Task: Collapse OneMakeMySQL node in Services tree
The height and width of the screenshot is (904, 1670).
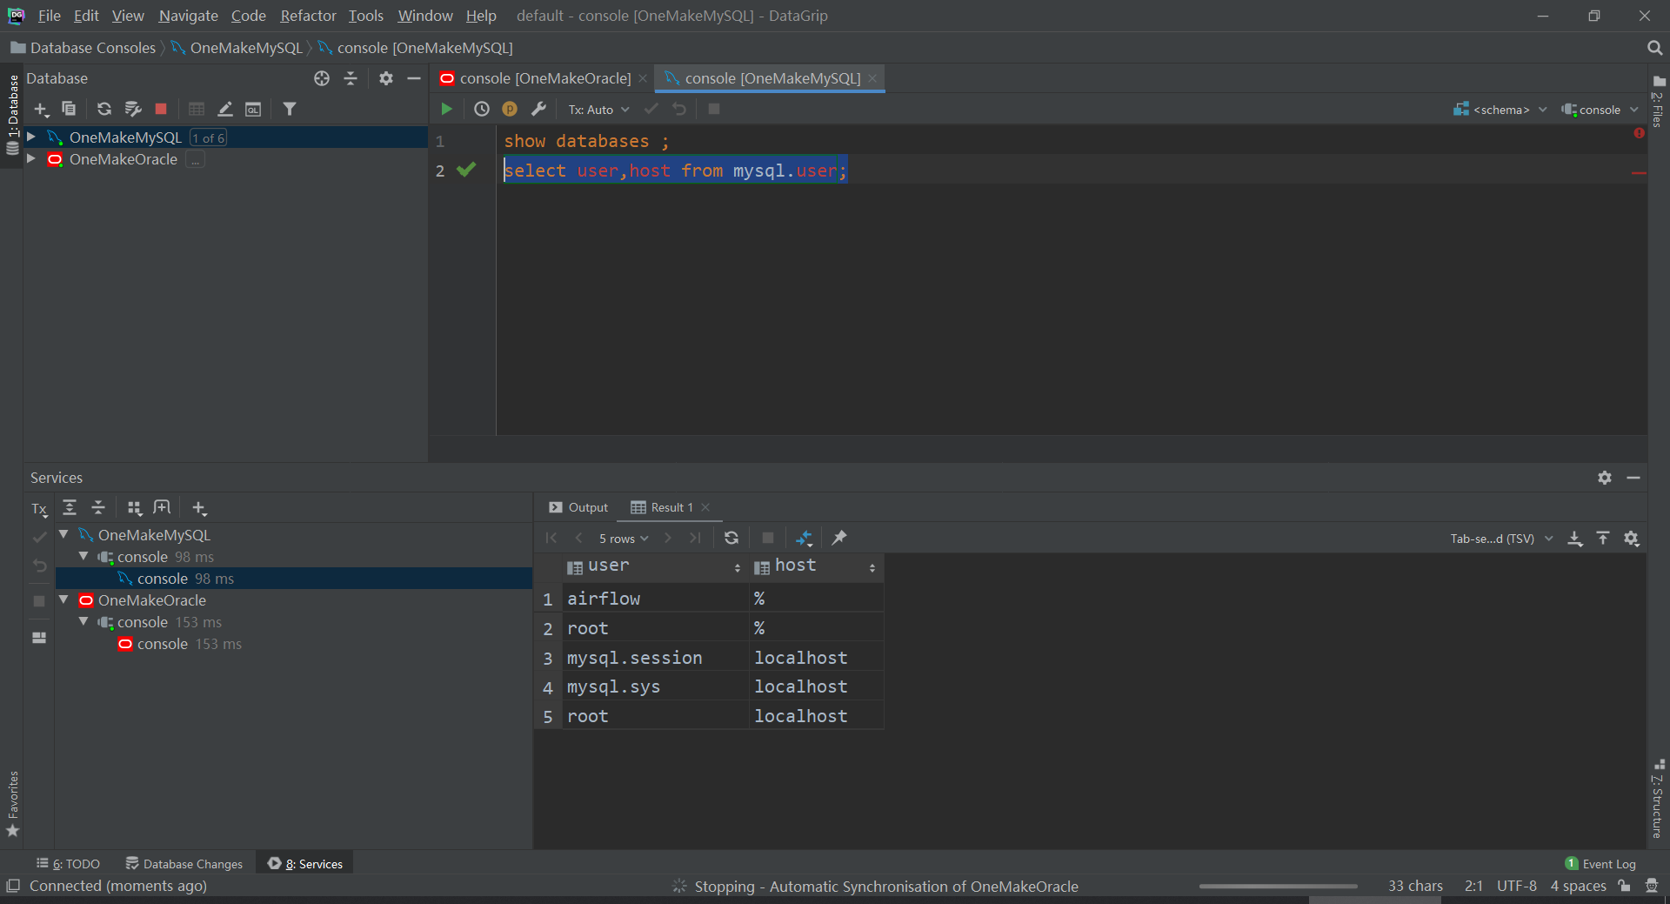Action: (x=64, y=534)
